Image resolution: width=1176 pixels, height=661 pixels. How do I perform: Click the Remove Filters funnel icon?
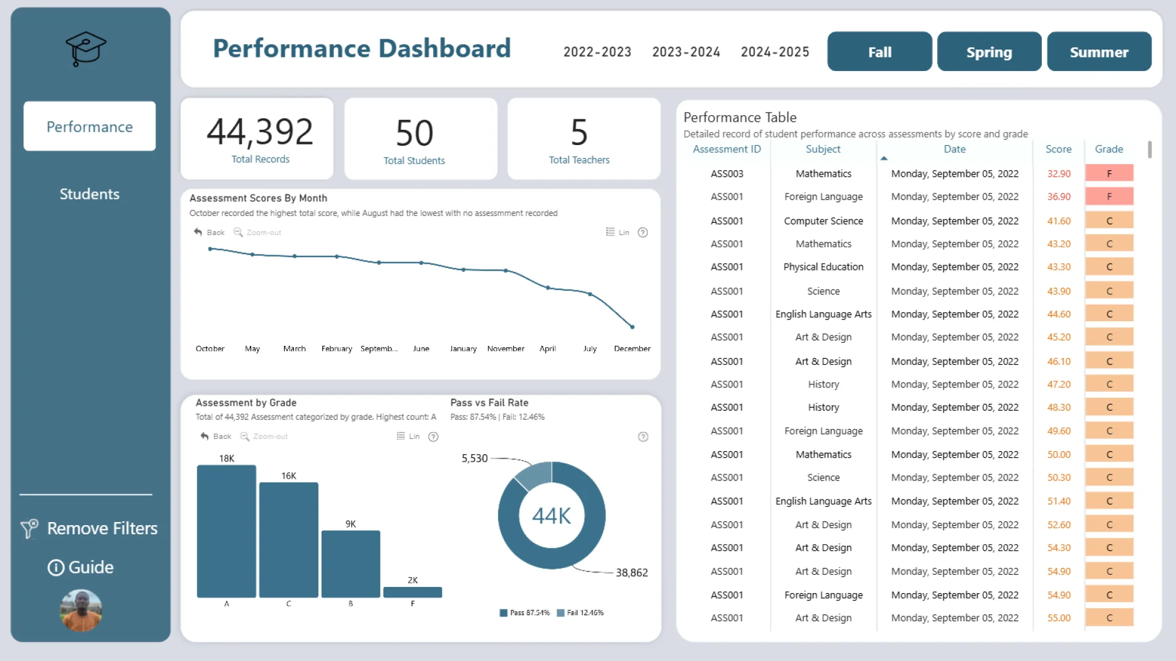(x=29, y=528)
